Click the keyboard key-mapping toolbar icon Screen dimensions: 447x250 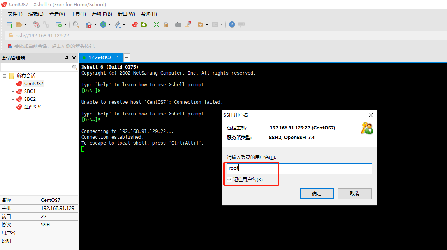[x=178, y=25]
